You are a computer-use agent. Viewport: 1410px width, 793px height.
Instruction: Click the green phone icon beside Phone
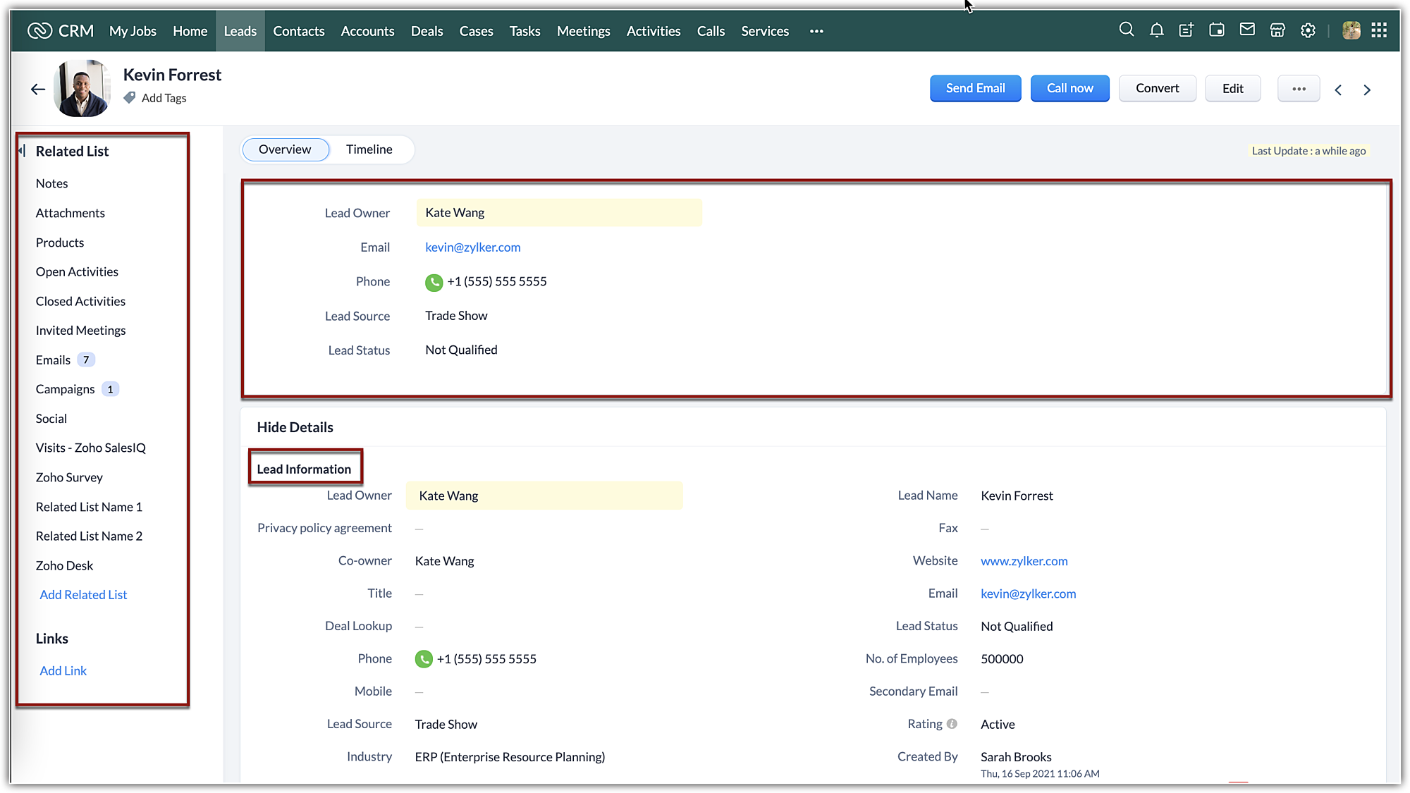[434, 282]
